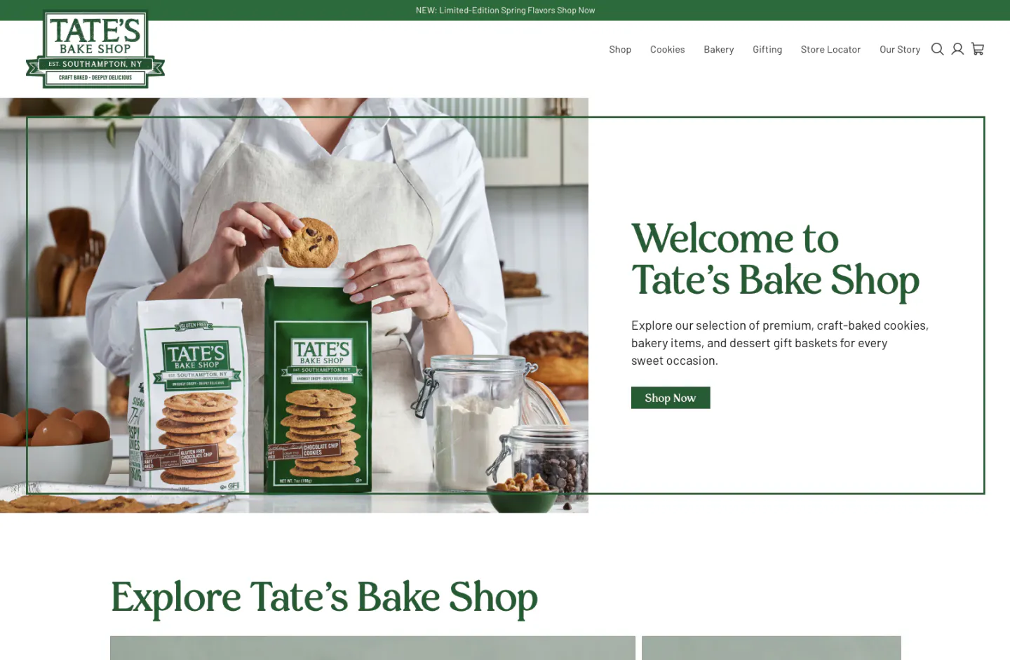The image size is (1010, 660).
Task: Click the Welcome to Tate's Bake Shop heading
Action: (775, 260)
